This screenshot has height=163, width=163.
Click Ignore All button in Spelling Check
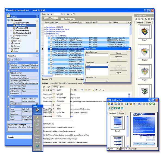[x=118, y=57]
